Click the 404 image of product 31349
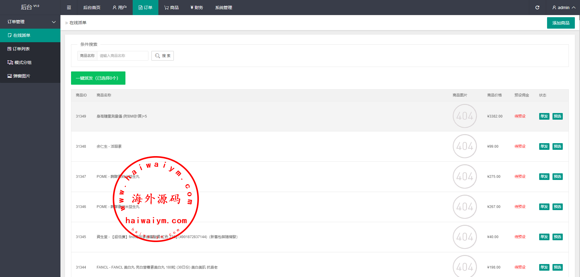 (465, 116)
